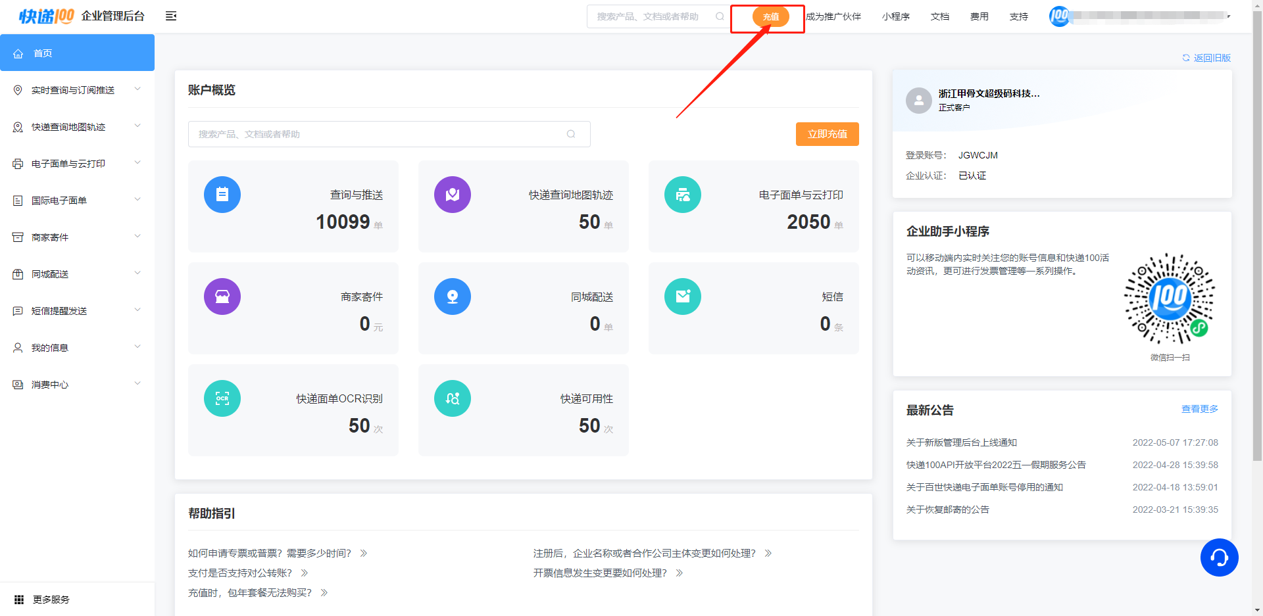Click the 查询与推送 blue clipboard icon
Screen dimensions: 1263x616
pos(222,195)
